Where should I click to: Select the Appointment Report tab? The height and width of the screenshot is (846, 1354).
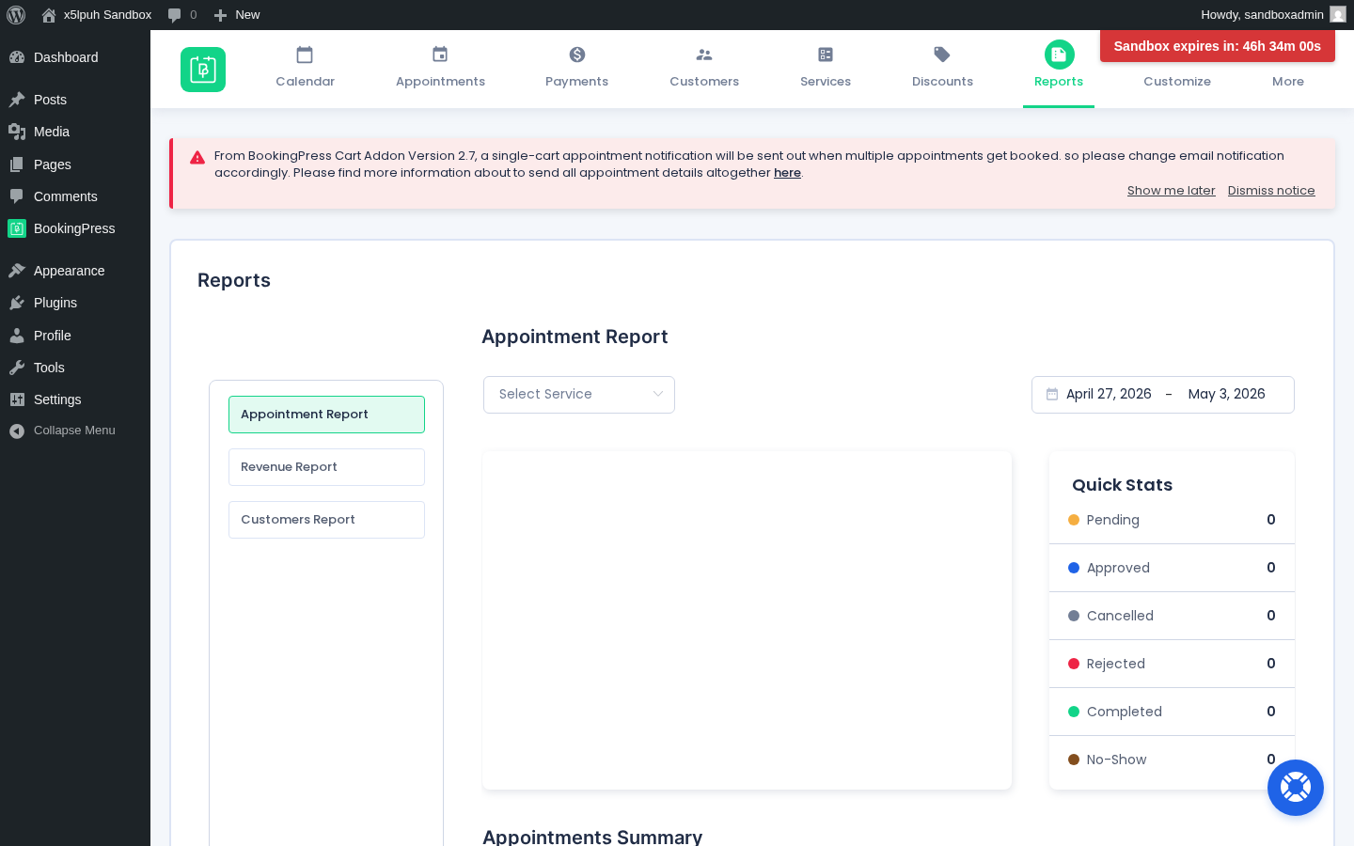click(326, 415)
